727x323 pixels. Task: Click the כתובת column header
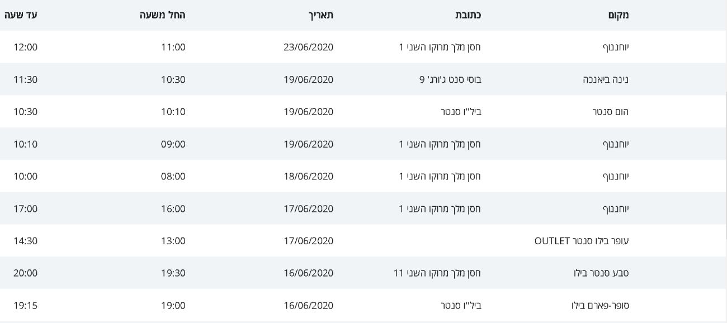click(x=468, y=15)
